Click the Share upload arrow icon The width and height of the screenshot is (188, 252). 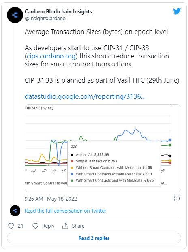[65, 226]
